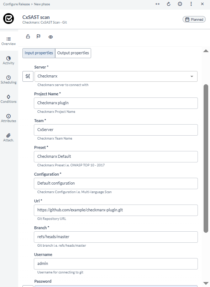Click 'Username for connecting to git' hint

point(60,272)
